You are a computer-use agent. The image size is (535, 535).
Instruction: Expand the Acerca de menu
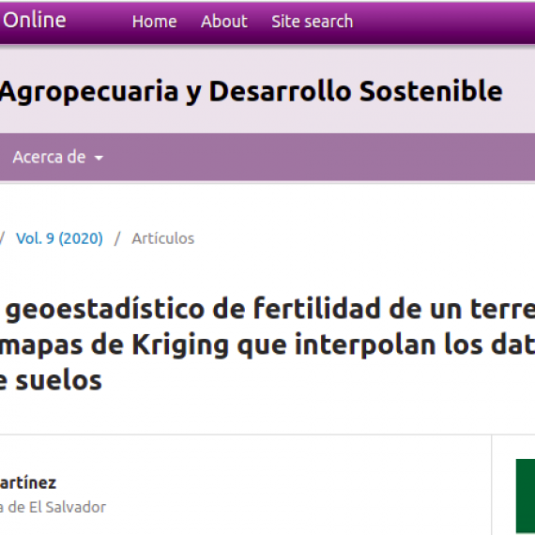click(x=57, y=158)
